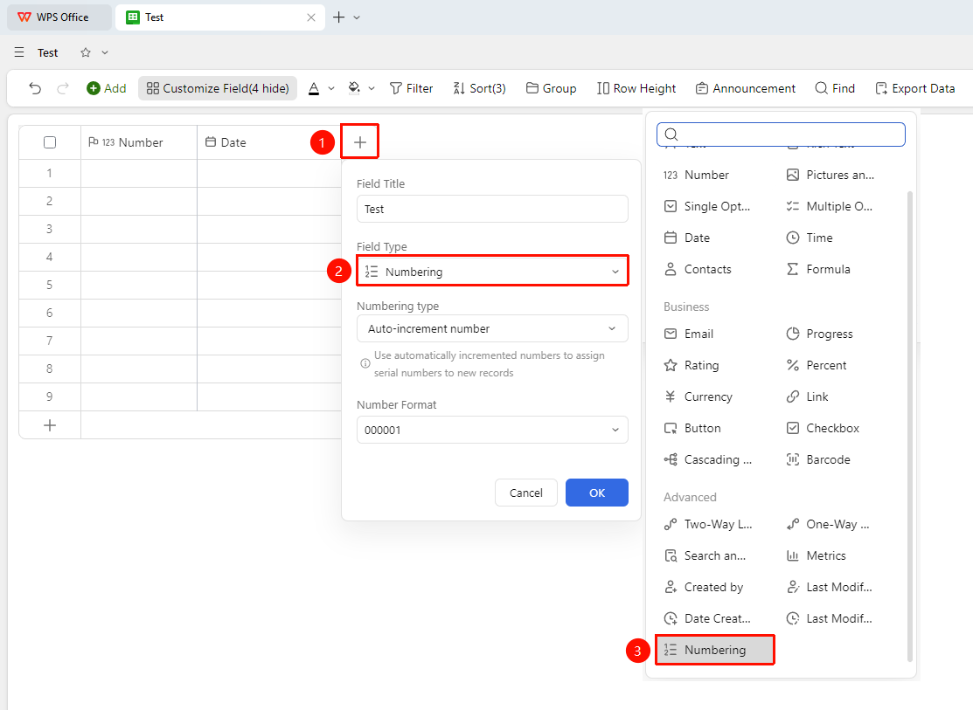Screen dimensions: 973x710
Task: Click the green Add button
Action: point(106,88)
